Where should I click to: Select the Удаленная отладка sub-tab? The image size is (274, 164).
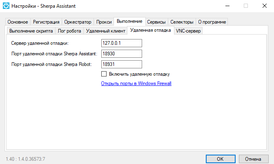tap(150, 30)
